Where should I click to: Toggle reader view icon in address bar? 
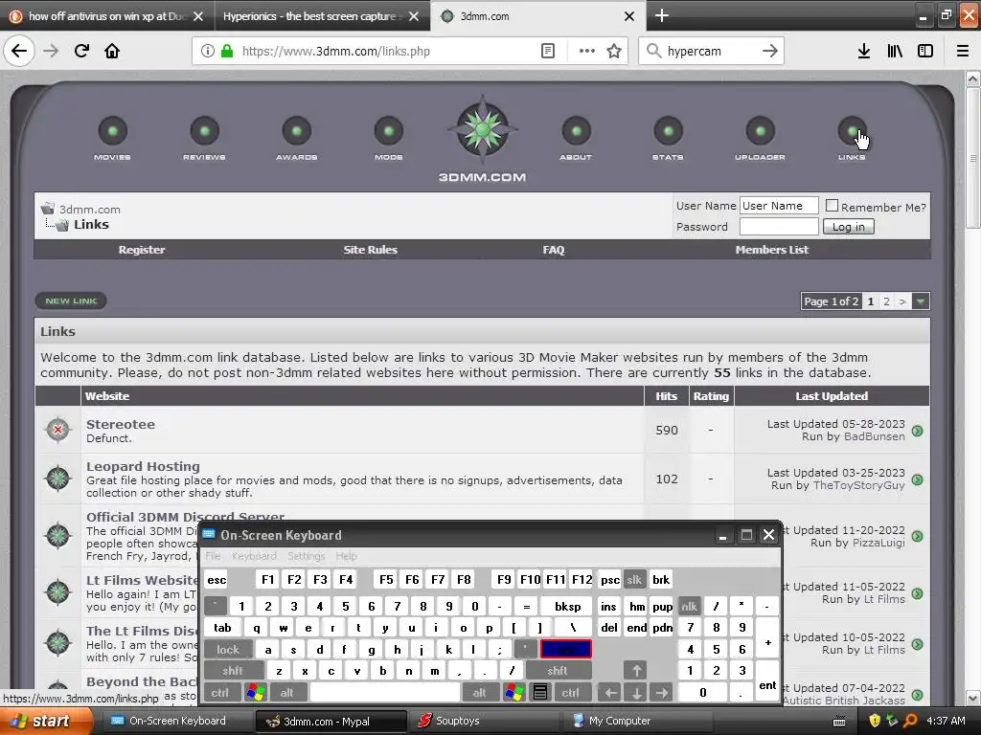(x=547, y=52)
